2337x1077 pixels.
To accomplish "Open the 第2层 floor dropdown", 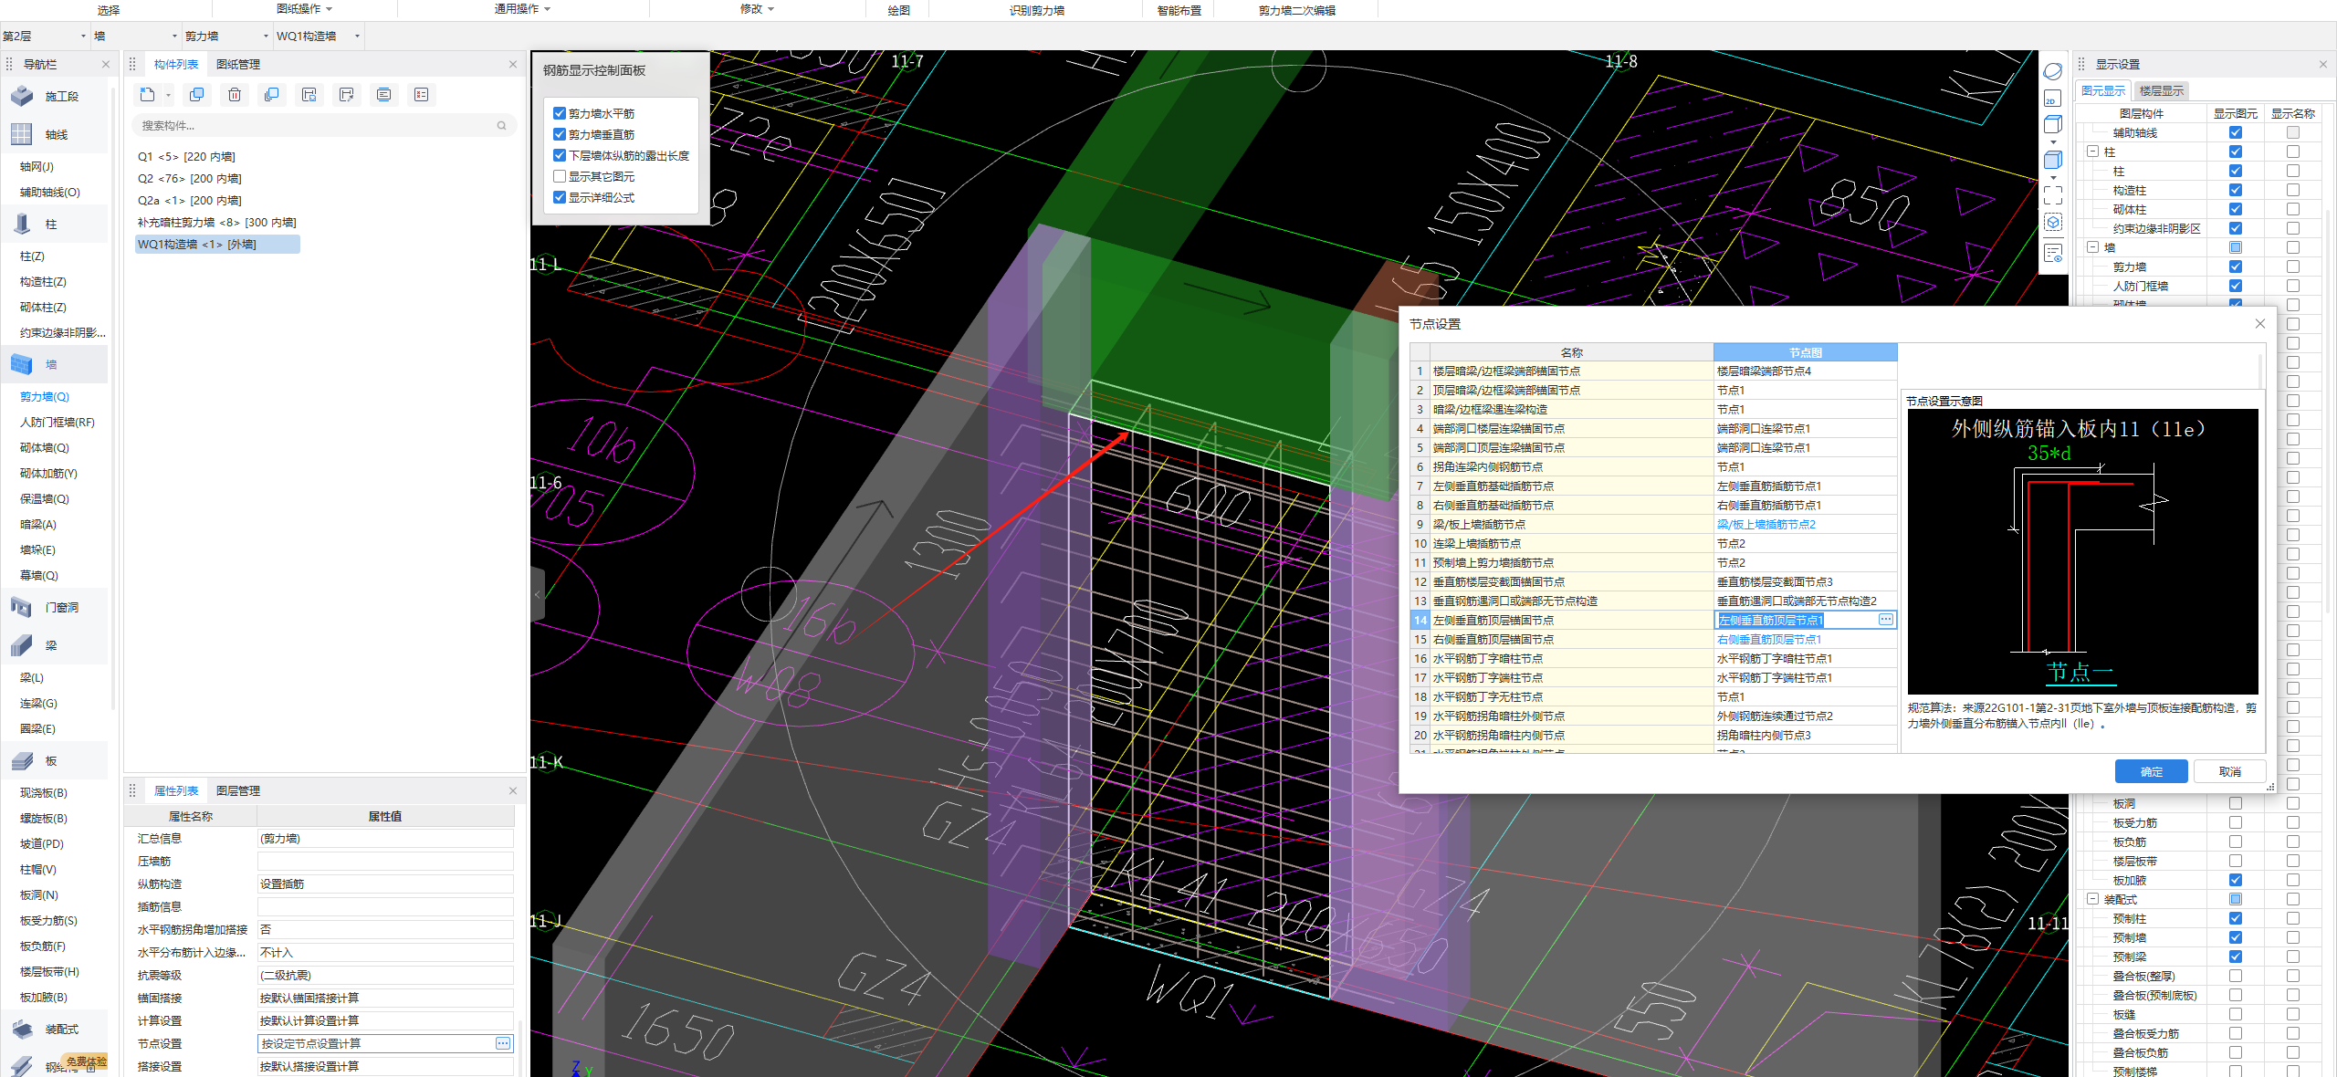I will (x=45, y=37).
